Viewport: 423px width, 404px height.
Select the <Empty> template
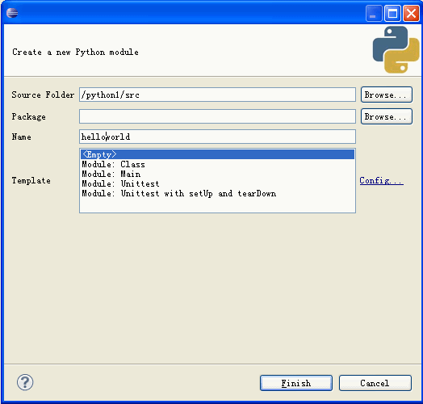pos(217,154)
